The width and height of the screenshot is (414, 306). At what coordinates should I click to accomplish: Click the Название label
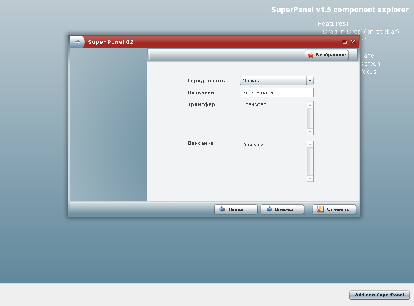[x=201, y=92]
